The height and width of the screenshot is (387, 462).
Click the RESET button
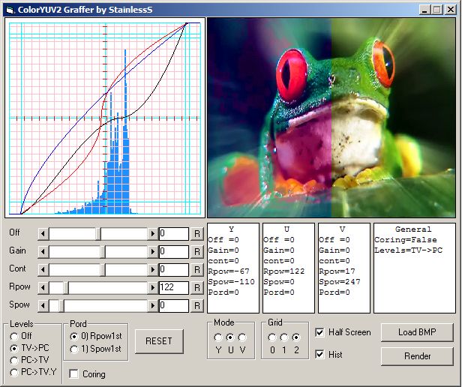click(159, 341)
